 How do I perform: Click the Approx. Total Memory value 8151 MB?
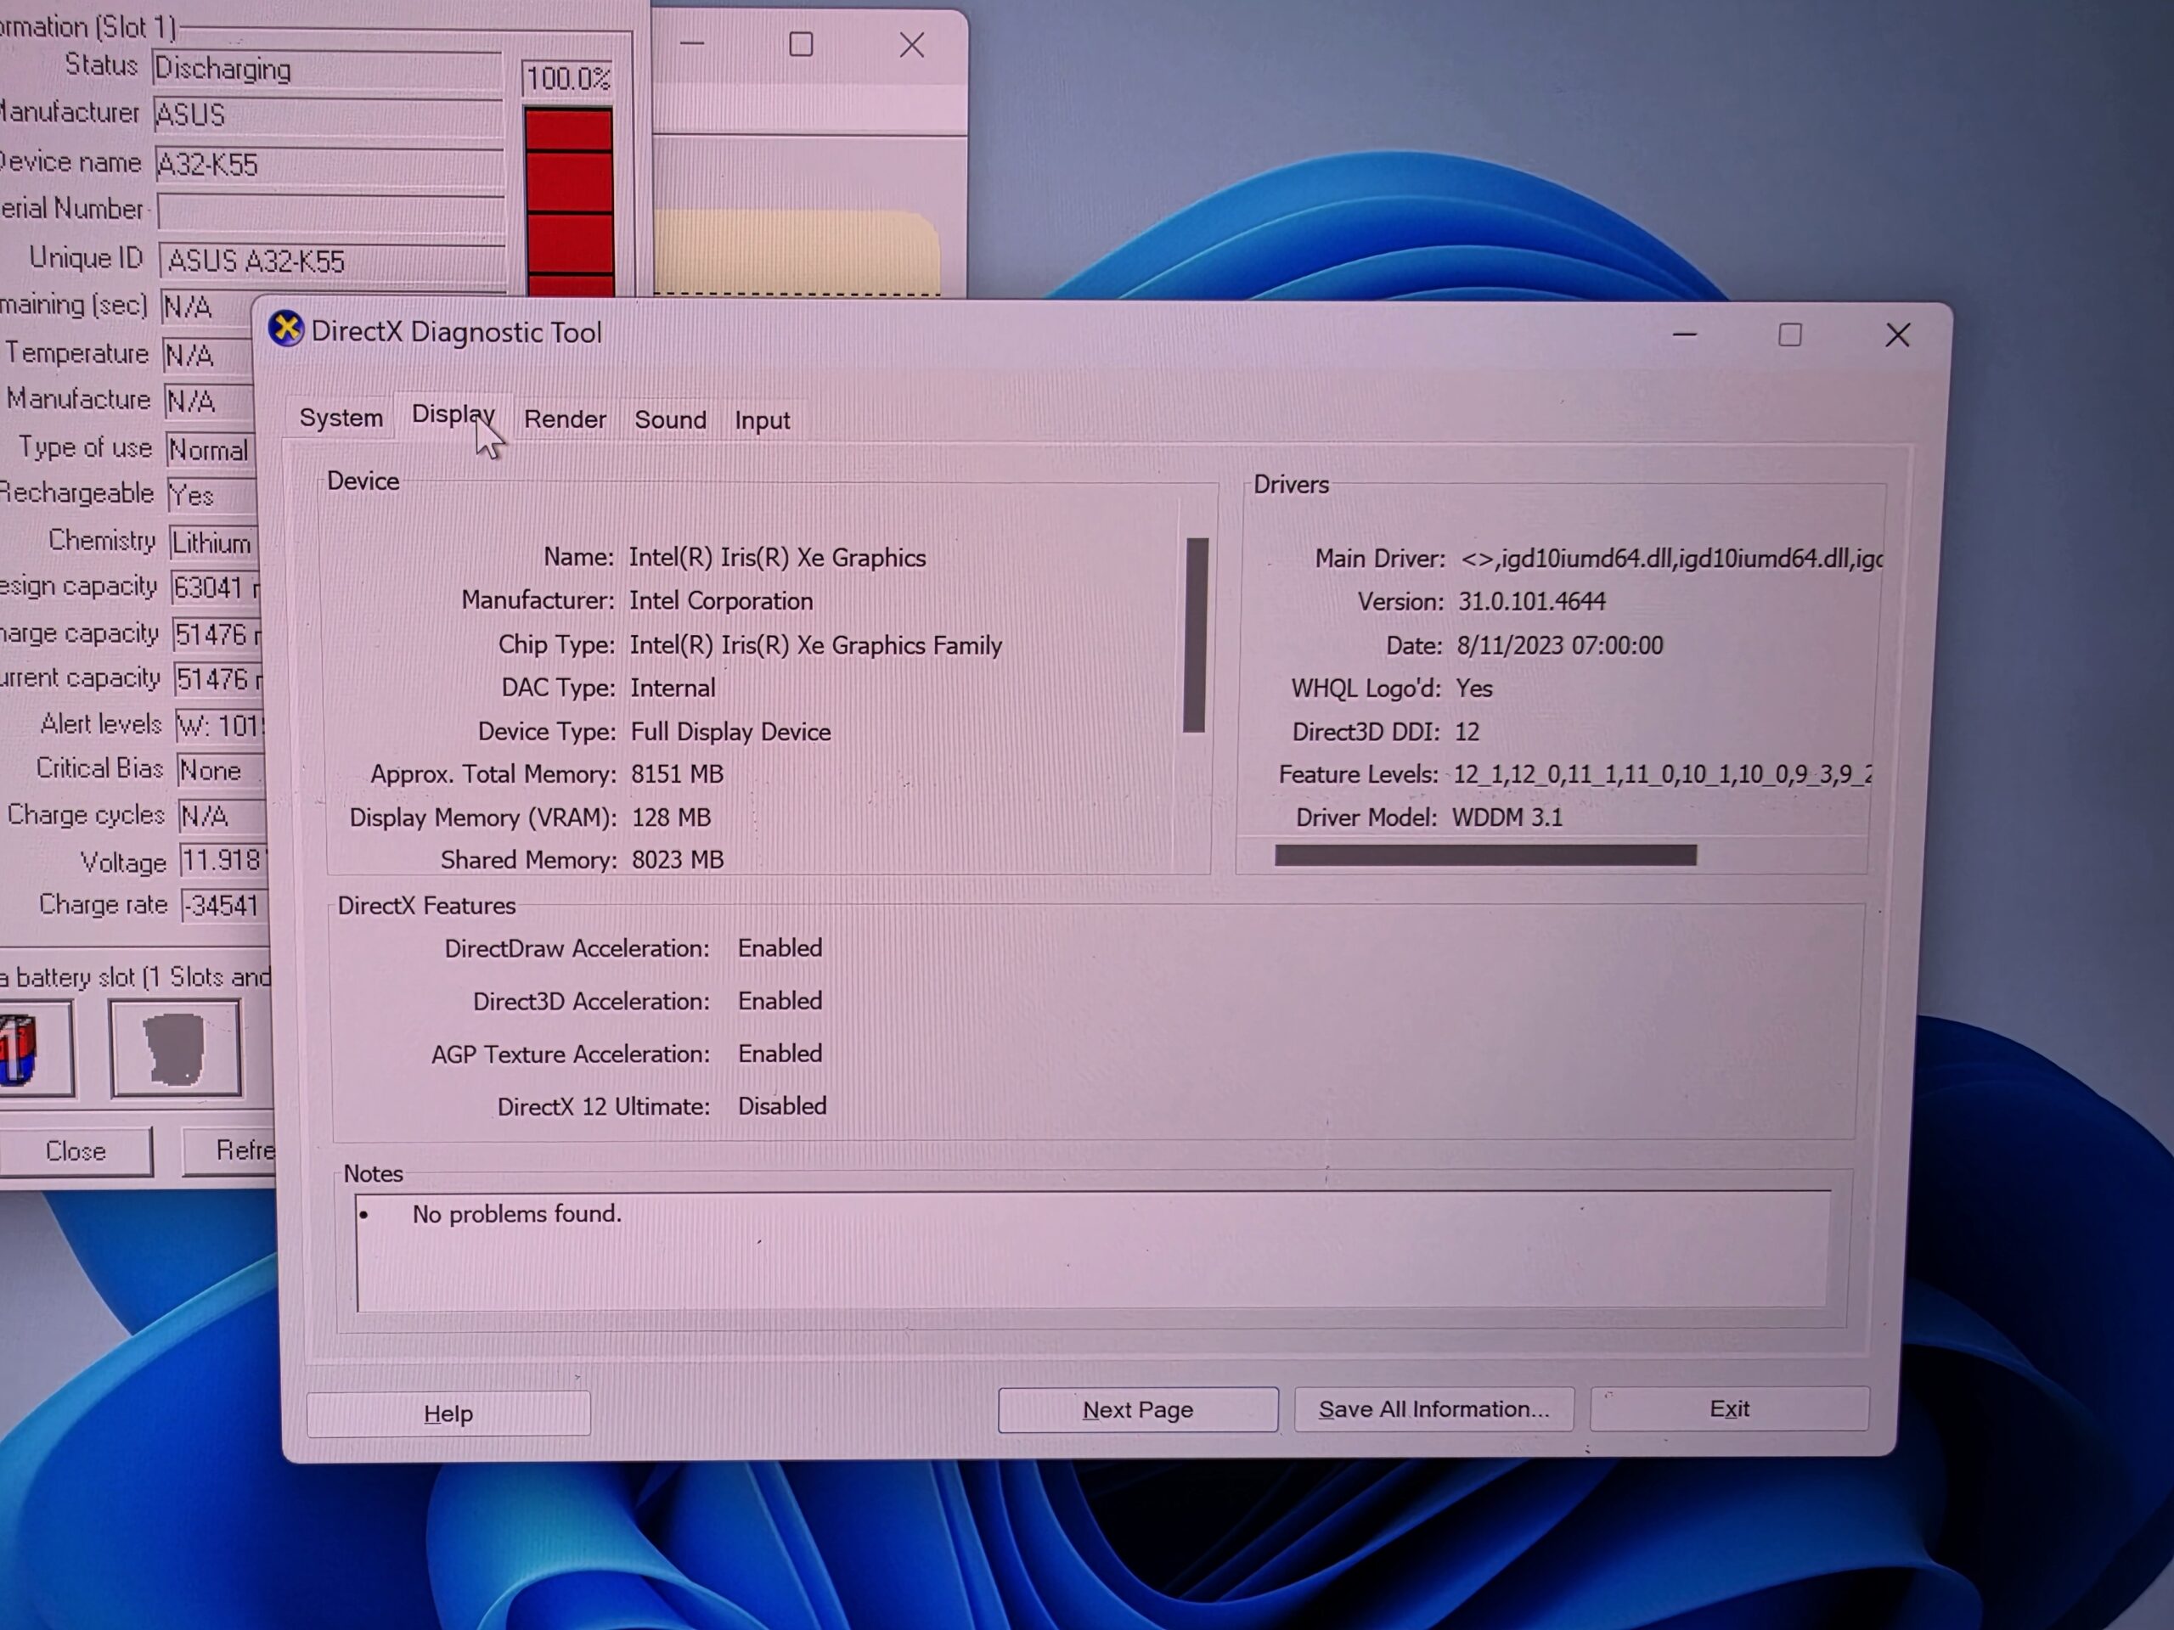pos(677,774)
